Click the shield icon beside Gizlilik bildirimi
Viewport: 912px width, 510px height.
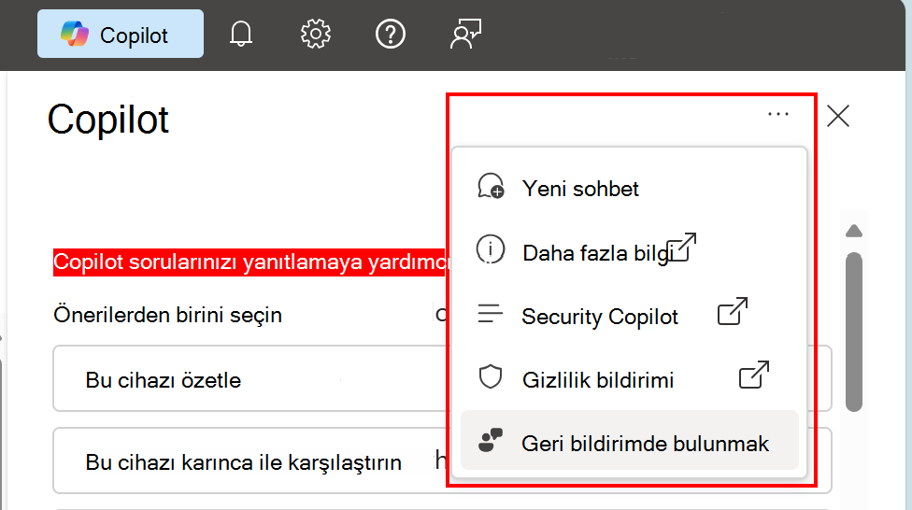(x=491, y=376)
